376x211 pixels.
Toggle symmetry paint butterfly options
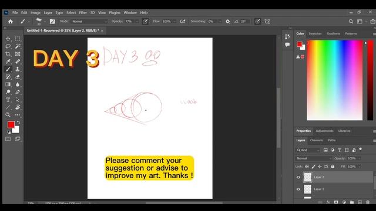pyautogui.click(x=267, y=22)
